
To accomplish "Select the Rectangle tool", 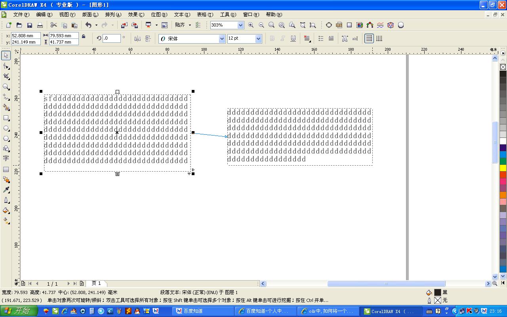I will point(6,118).
